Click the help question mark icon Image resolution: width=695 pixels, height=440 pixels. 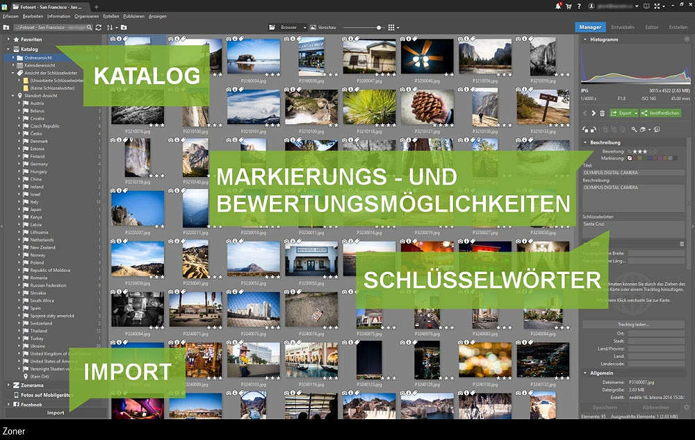(x=579, y=6)
